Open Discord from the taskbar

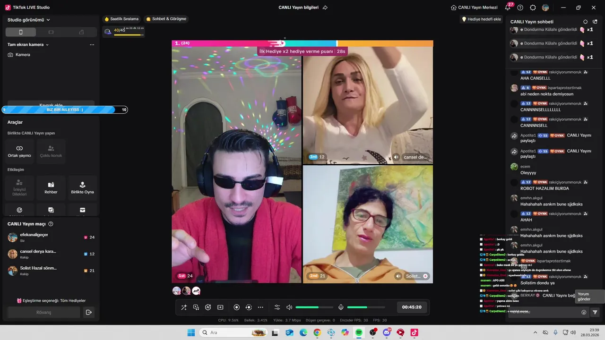tap(387, 332)
